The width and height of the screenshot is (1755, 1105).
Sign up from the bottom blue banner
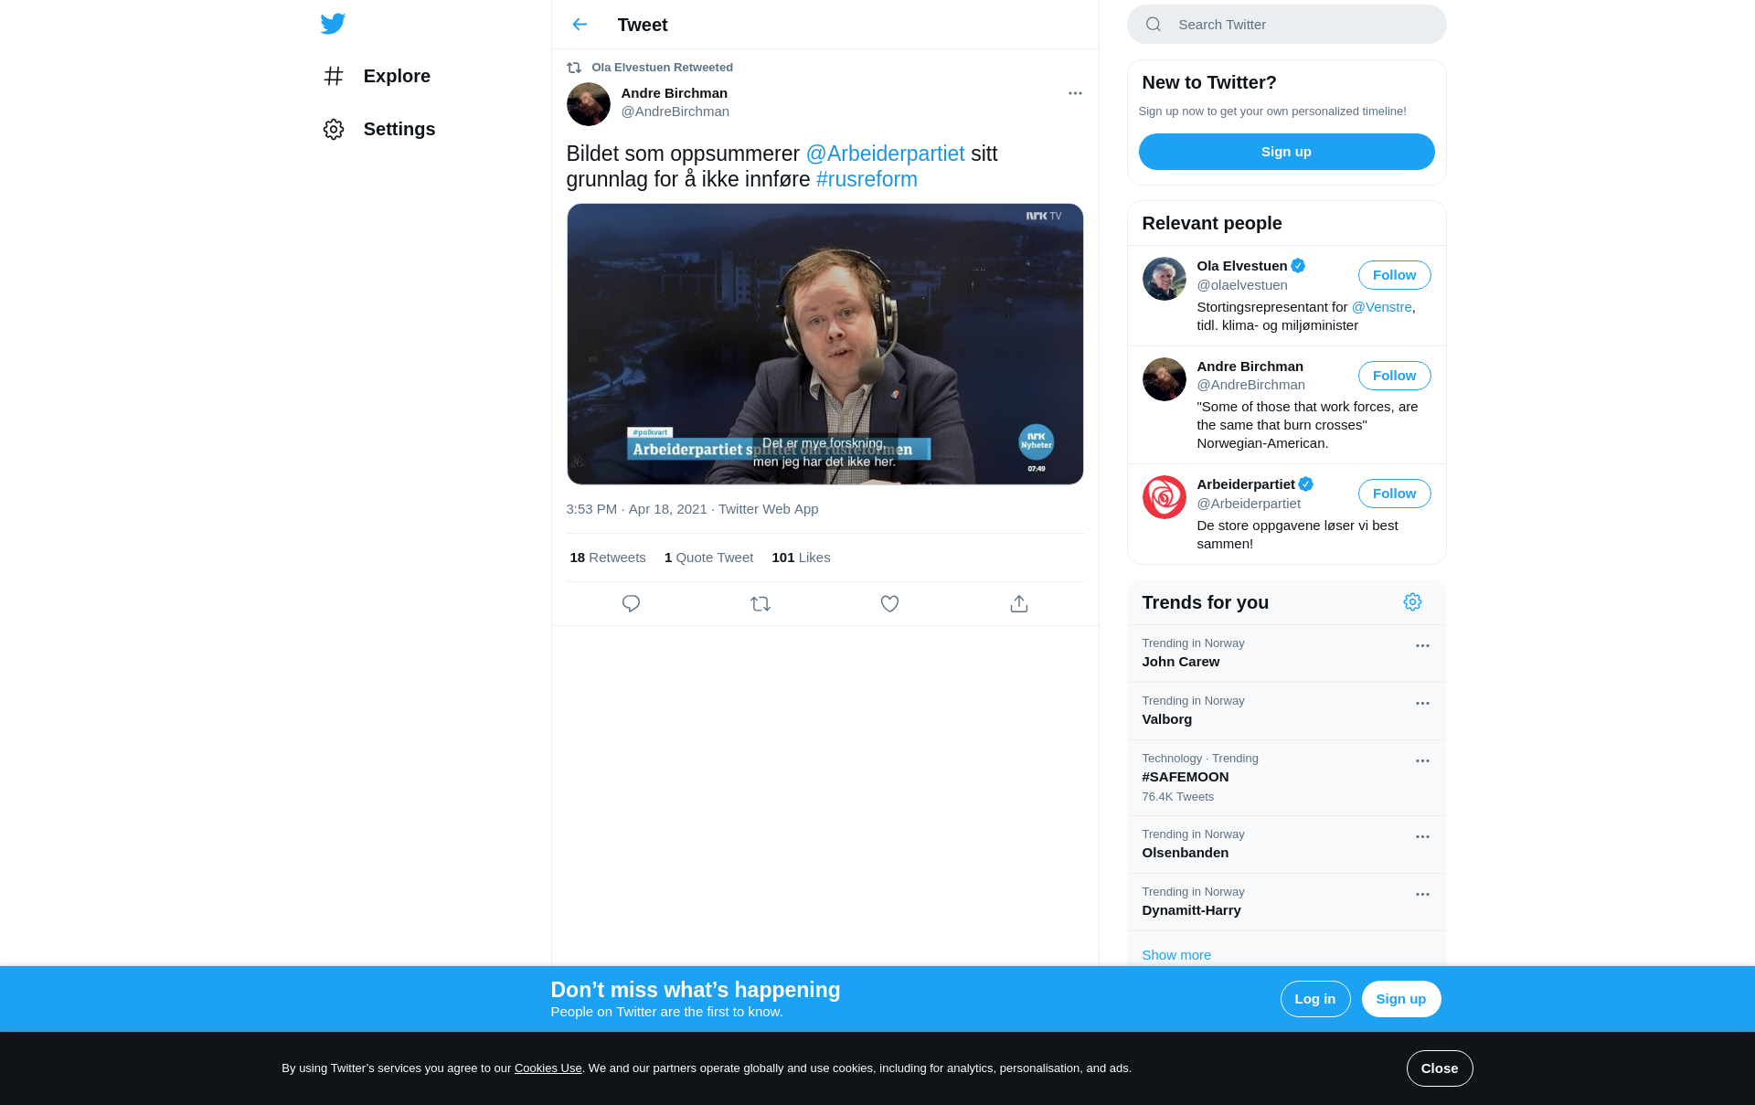[x=1400, y=999]
